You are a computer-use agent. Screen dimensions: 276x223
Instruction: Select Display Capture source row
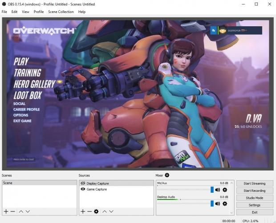point(116,183)
